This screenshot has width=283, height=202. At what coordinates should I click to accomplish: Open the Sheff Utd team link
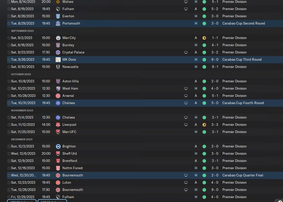(69, 154)
